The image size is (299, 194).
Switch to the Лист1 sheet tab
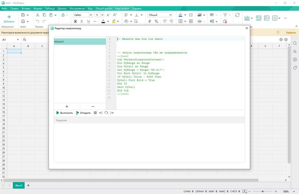pos(19,185)
